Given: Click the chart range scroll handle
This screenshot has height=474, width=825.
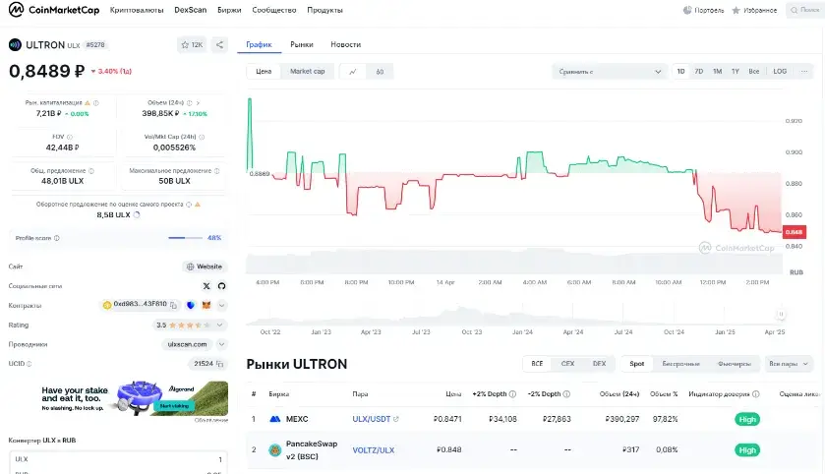Looking at the screenshot, I should pos(781,315).
